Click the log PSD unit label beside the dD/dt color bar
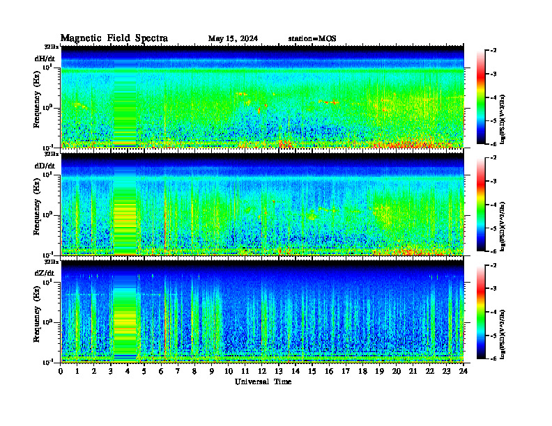Viewport: 552px width, 426px height. pyautogui.click(x=503, y=227)
